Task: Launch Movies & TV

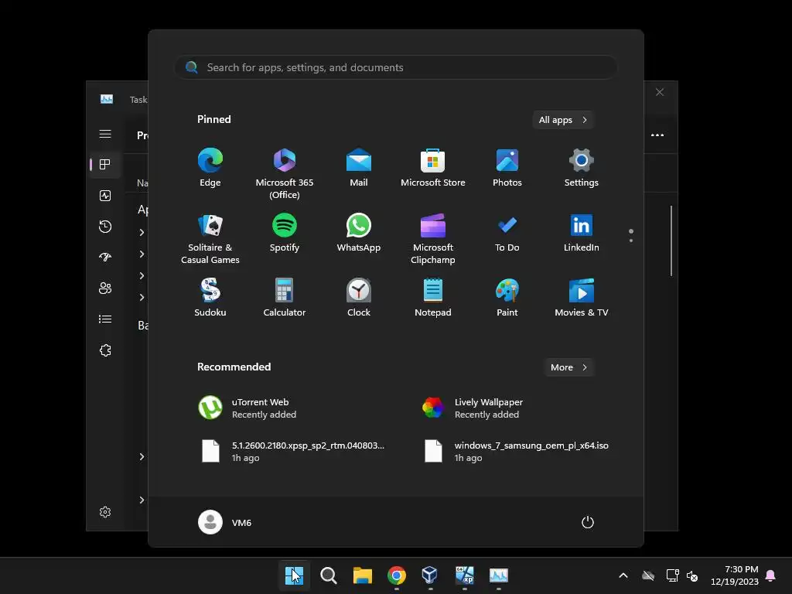Action: click(x=582, y=298)
